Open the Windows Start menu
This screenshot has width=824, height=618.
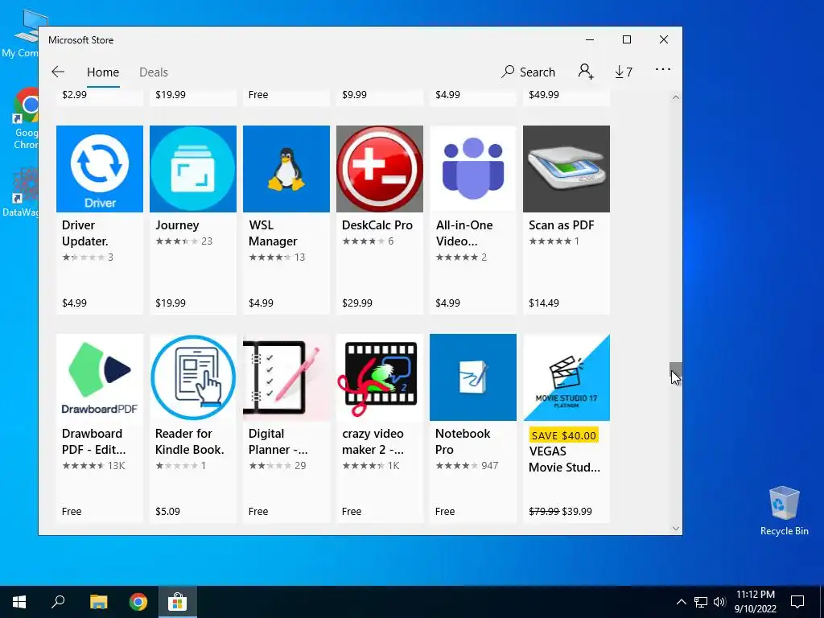tap(19, 602)
